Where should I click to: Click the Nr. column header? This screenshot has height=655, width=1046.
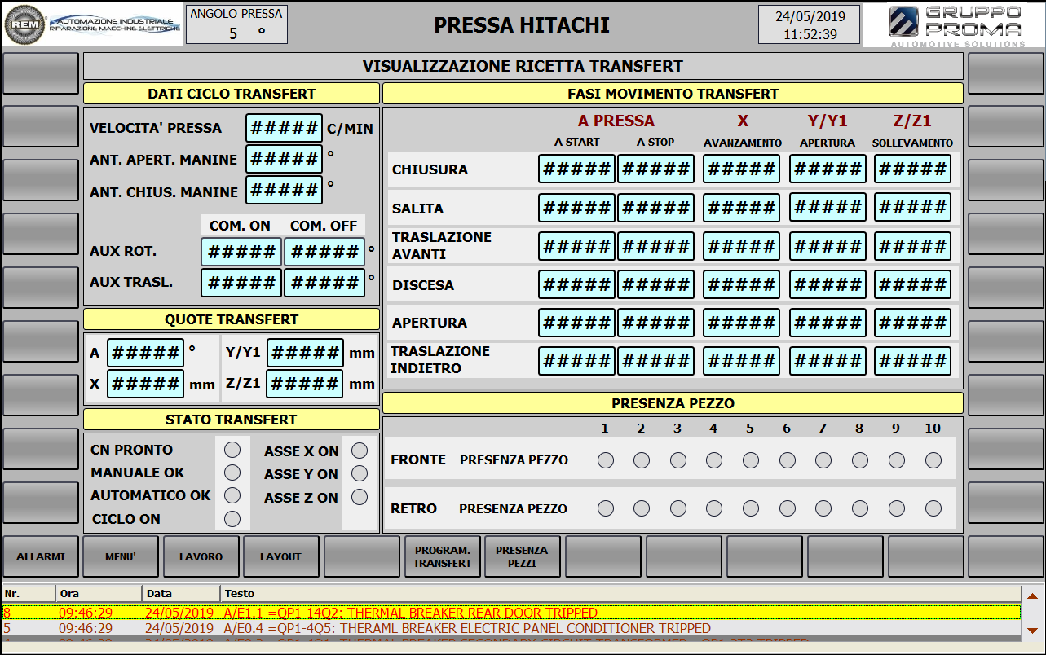[29, 594]
